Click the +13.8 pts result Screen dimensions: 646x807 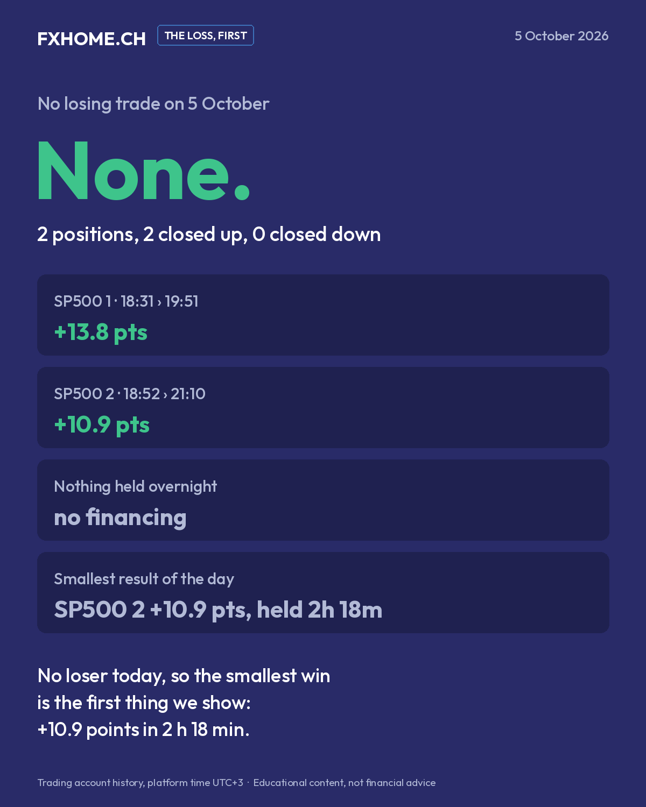(x=101, y=332)
